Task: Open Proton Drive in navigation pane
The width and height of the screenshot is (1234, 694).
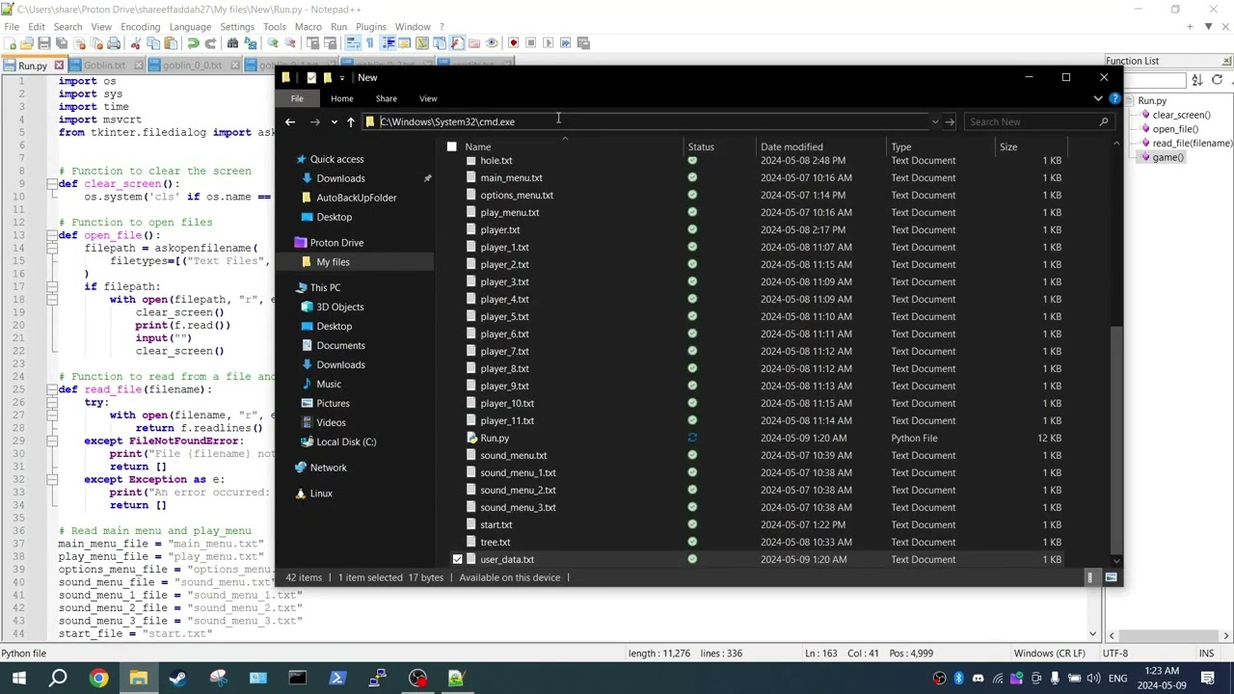Action: point(336,243)
